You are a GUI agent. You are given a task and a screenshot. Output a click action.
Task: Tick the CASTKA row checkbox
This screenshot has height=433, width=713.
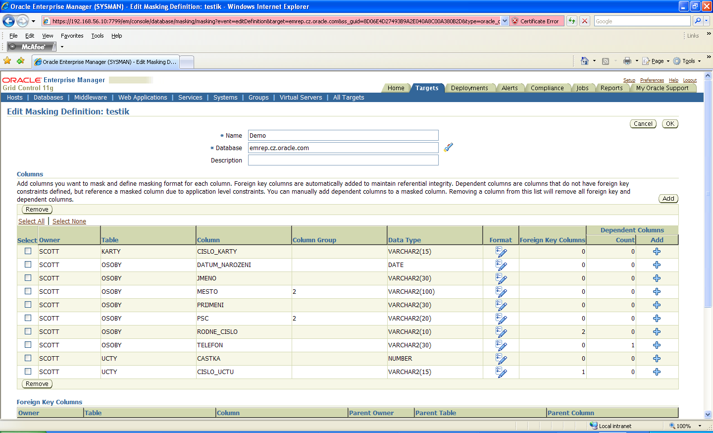coord(28,358)
